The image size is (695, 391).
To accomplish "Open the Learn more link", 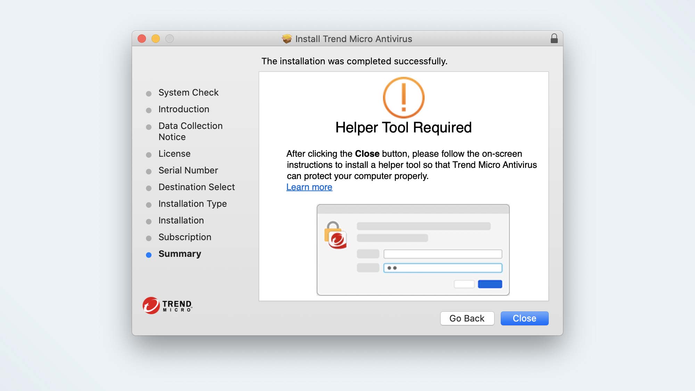I will (x=309, y=187).
